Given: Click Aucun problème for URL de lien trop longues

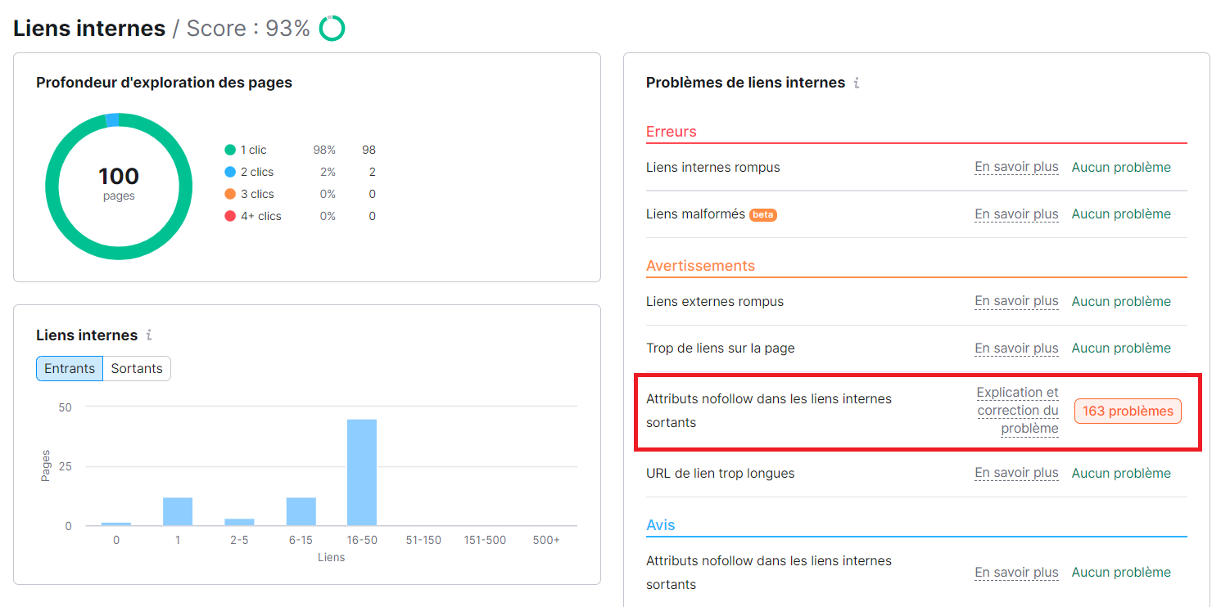Looking at the screenshot, I should [1121, 473].
